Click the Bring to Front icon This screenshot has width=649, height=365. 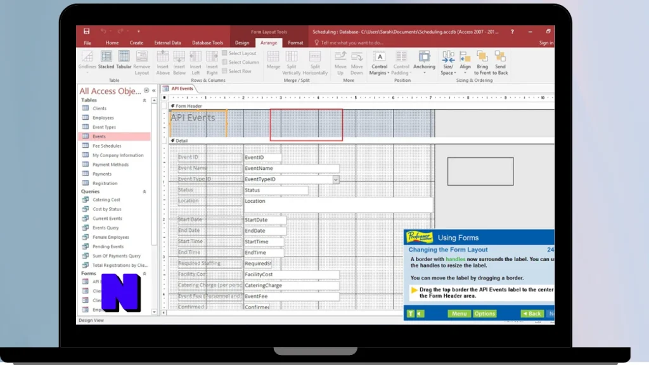482,63
